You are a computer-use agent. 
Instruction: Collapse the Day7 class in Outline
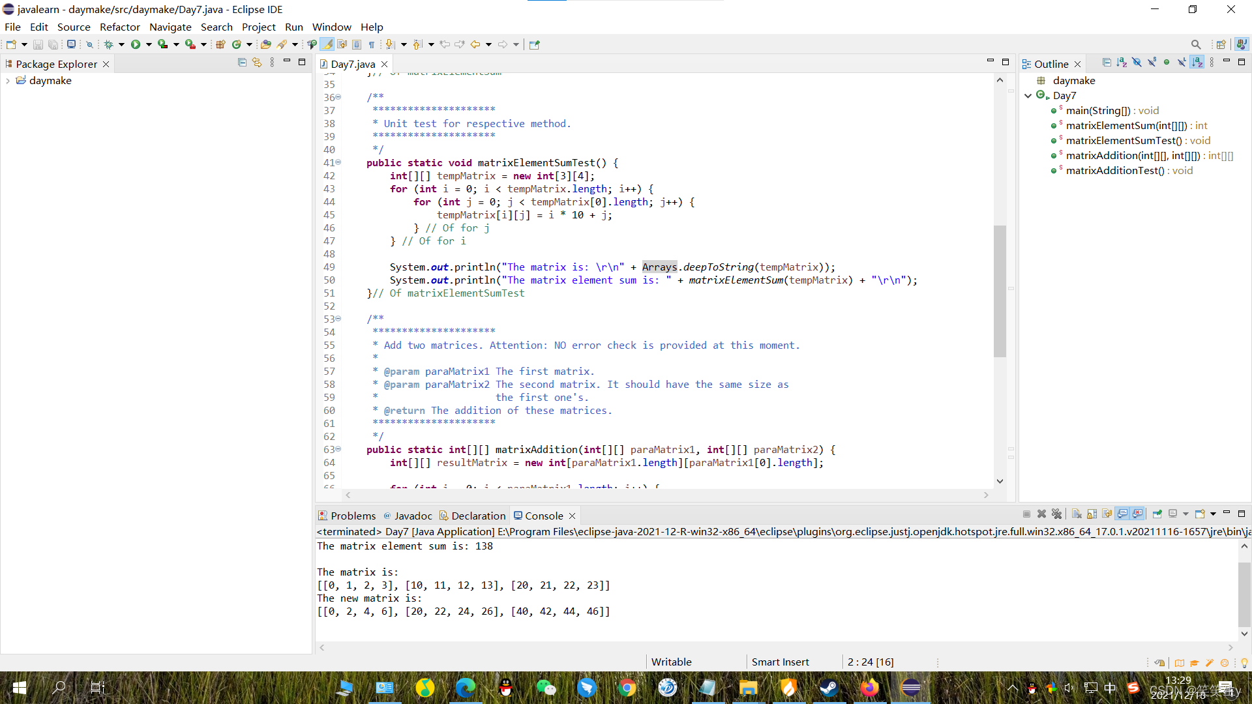(x=1028, y=96)
